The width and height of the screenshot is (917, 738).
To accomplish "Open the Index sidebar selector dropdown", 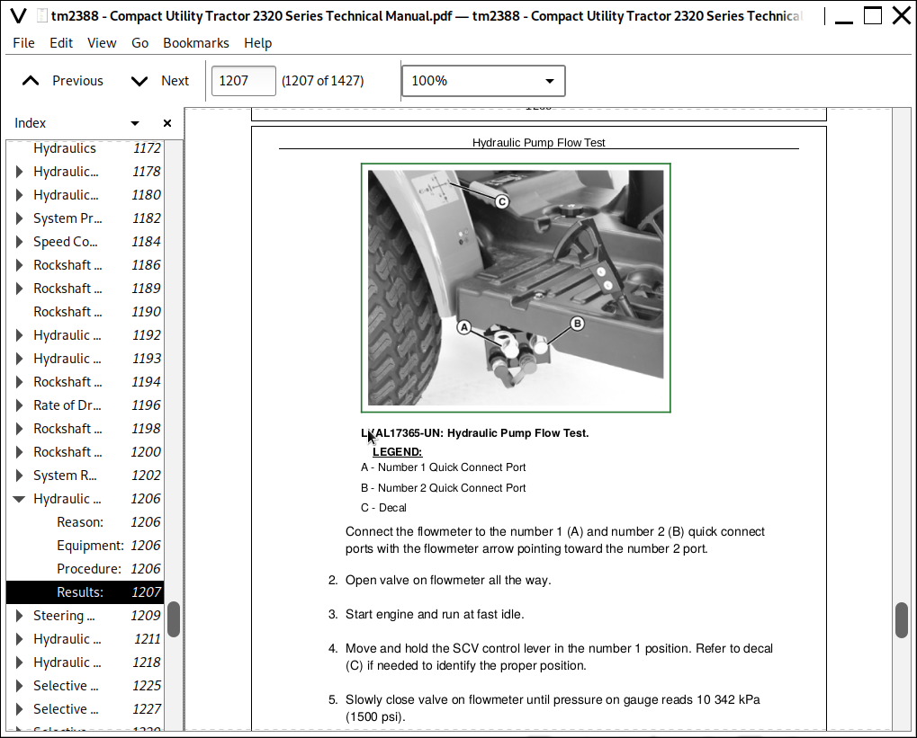I will click(135, 123).
